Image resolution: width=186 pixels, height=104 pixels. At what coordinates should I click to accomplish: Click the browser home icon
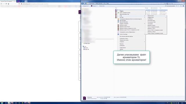[x=8, y=4]
